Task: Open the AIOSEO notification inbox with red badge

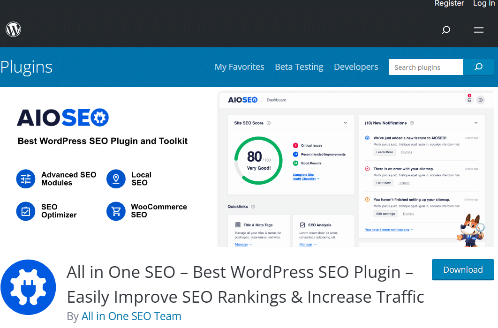Action: (x=469, y=100)
